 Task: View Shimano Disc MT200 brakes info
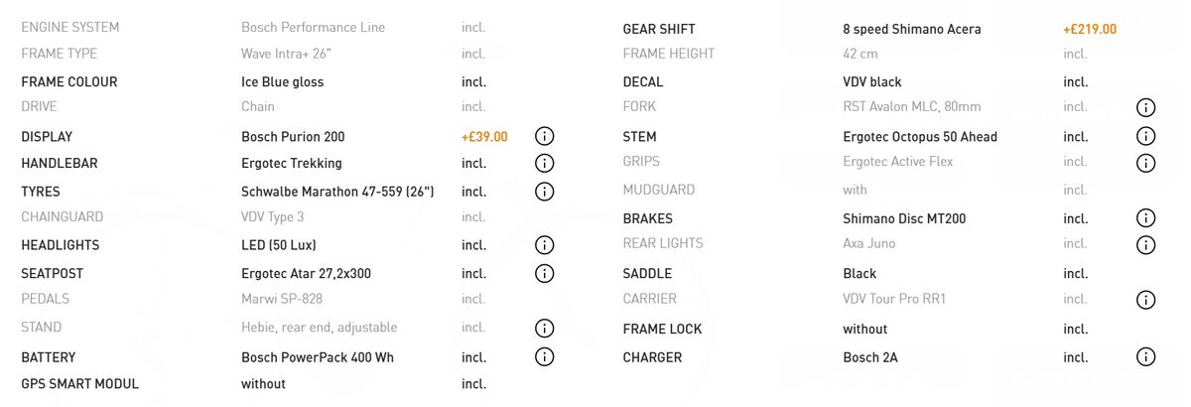(x=1145, y=218)
